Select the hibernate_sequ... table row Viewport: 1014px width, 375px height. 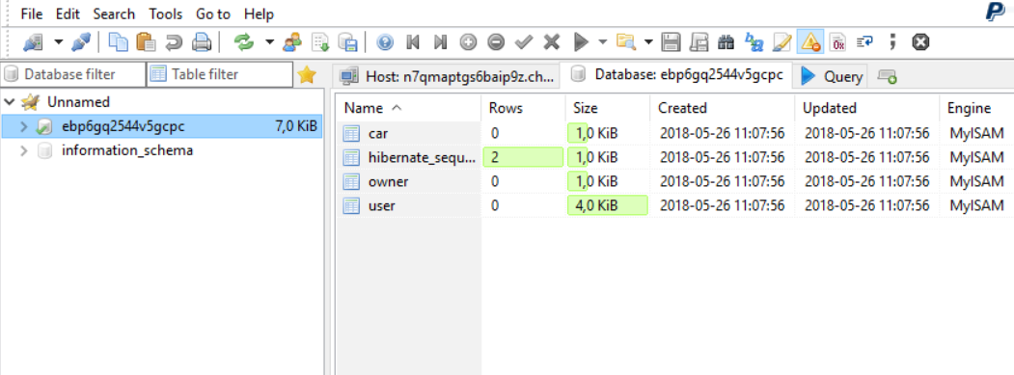tap(675, 157)
